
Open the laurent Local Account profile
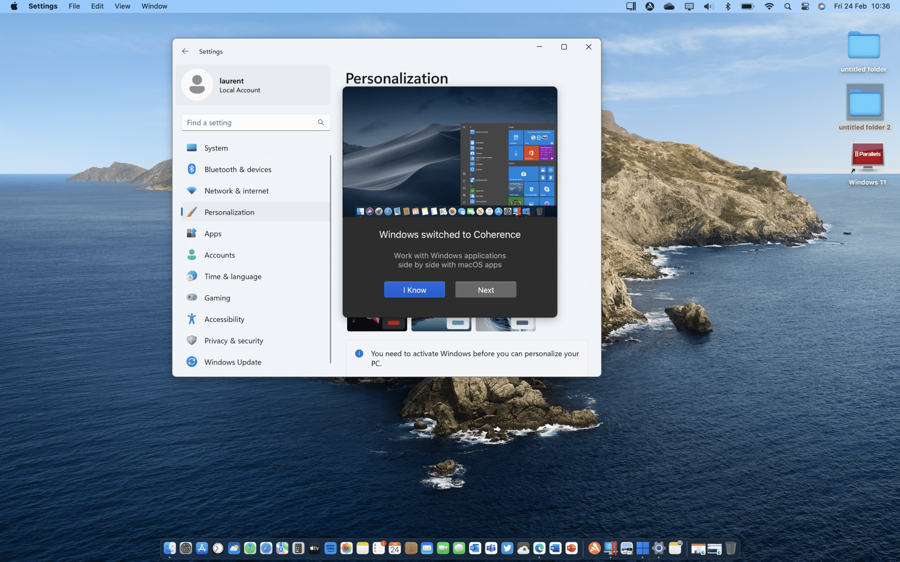pos(253,85)
